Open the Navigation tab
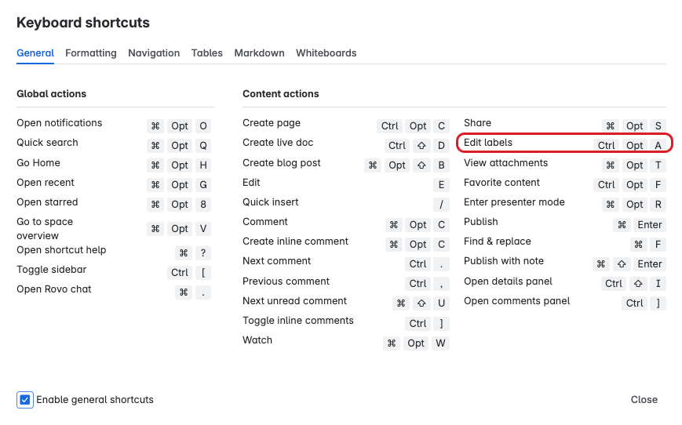Screen dimensions: 682x425 pyautogui.click(x=154, y=53)
